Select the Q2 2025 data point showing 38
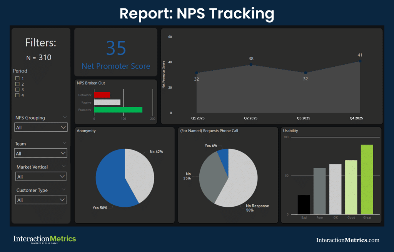 [250, 64]
